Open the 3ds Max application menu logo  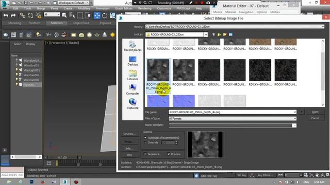coord(5,5)
